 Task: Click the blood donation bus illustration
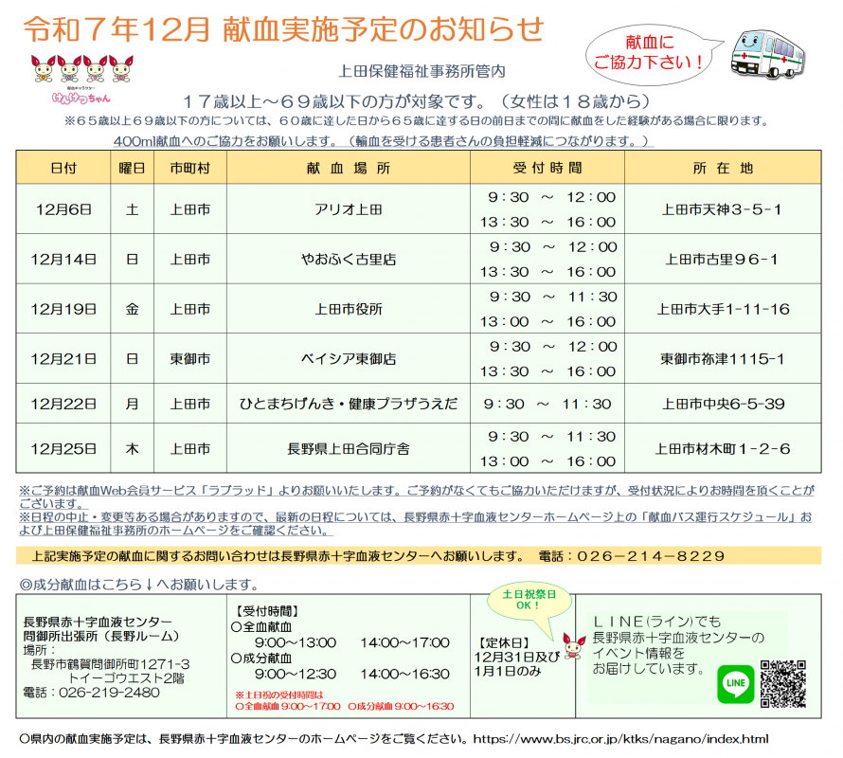[776, 52]
